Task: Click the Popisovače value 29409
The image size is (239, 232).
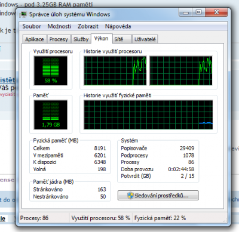Action: 187,149
